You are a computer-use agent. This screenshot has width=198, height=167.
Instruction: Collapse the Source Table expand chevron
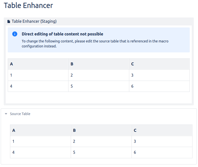click(6, 114)
